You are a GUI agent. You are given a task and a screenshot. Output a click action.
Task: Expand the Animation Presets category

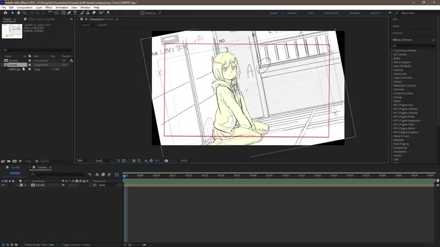pos(392,51)
